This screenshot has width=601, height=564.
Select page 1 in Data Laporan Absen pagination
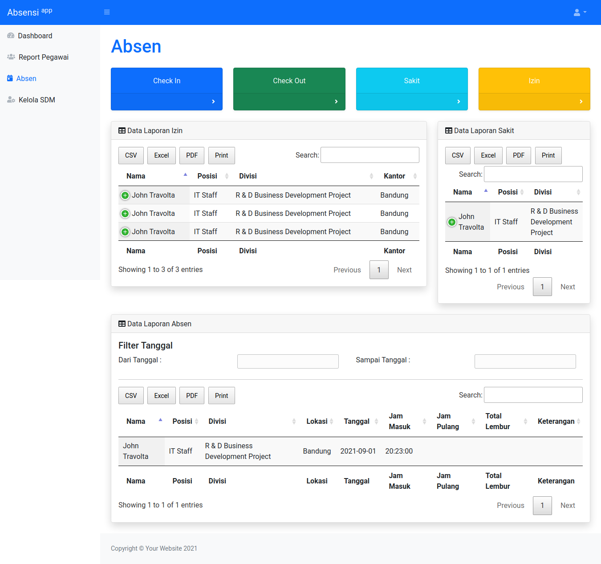(542, 505)
